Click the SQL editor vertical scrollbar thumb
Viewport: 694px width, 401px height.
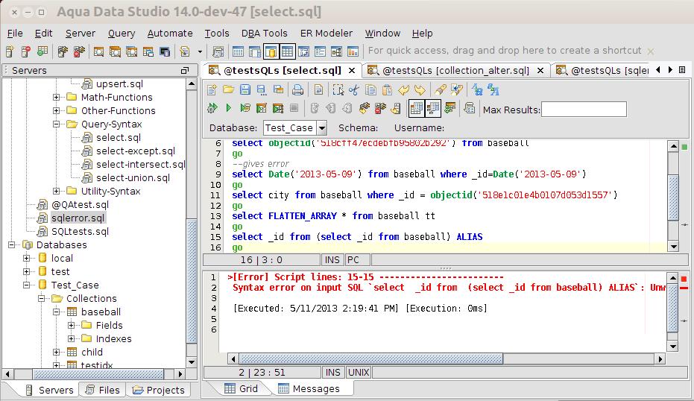coord(673,198)
